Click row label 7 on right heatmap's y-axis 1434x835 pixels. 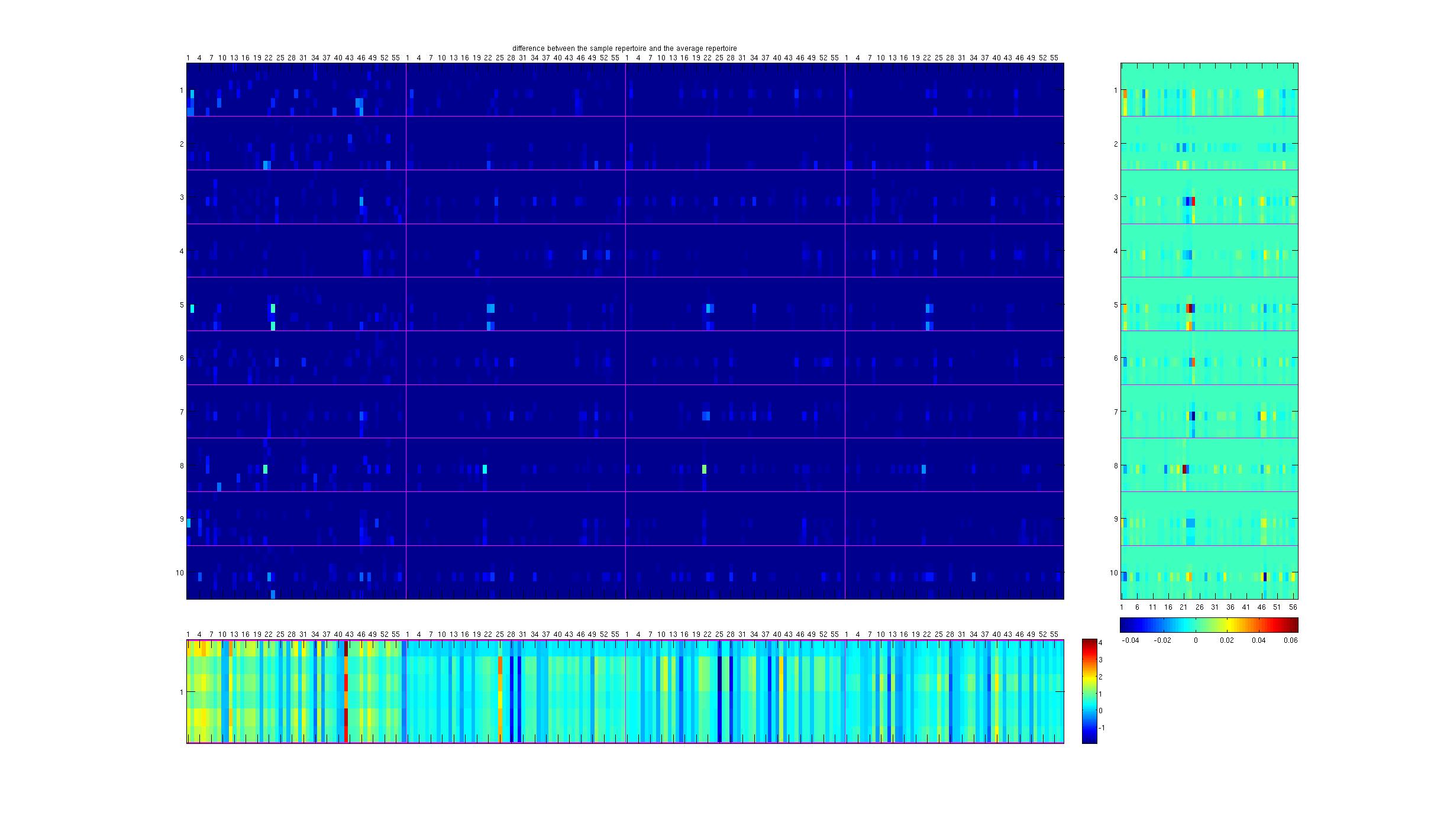coord(1115,412)
